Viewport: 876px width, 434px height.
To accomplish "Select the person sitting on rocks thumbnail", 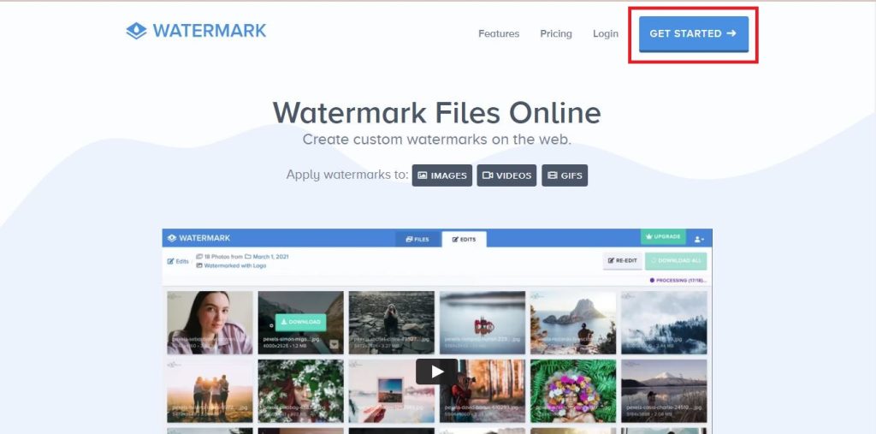I will coord(391,322).
